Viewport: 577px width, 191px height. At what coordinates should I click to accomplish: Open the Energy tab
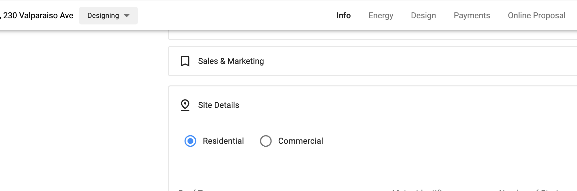381,16
